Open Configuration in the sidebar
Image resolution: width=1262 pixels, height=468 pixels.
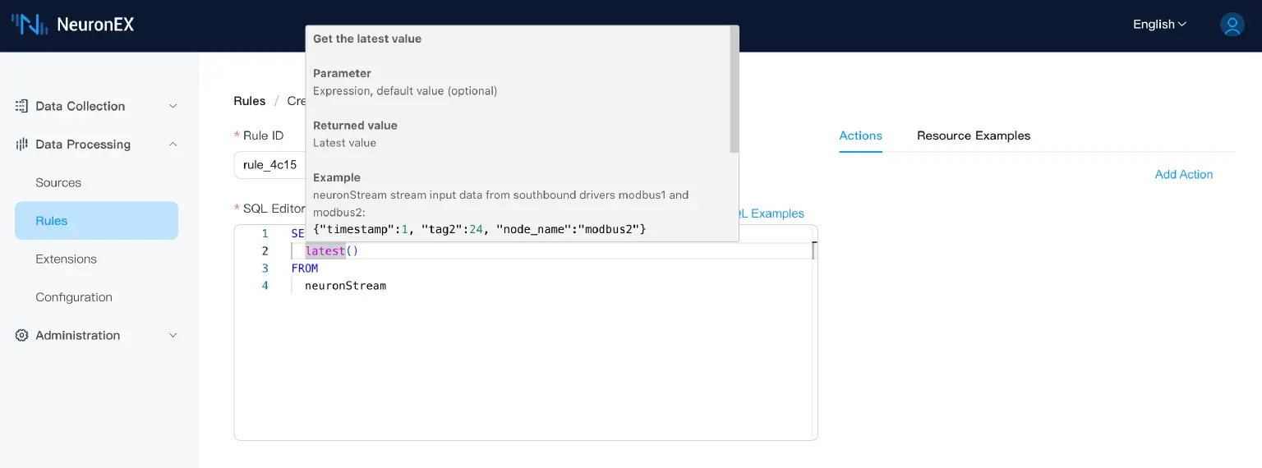click(x=74, y=297)
